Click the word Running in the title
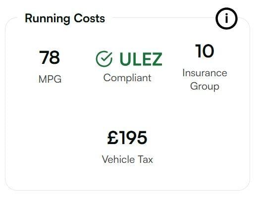This screenshot has height=200, width=260. [x=48, y=19]
